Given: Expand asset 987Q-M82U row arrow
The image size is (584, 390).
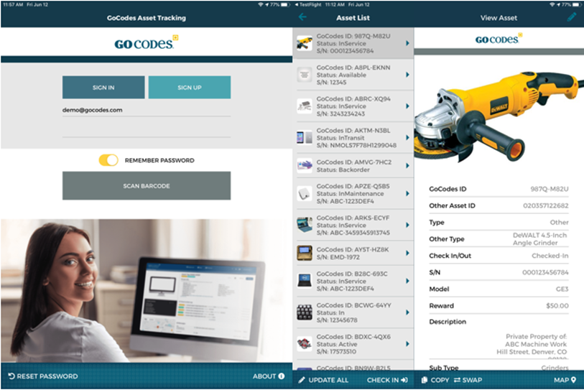Looking at the screenshot, I should [407, 43].
